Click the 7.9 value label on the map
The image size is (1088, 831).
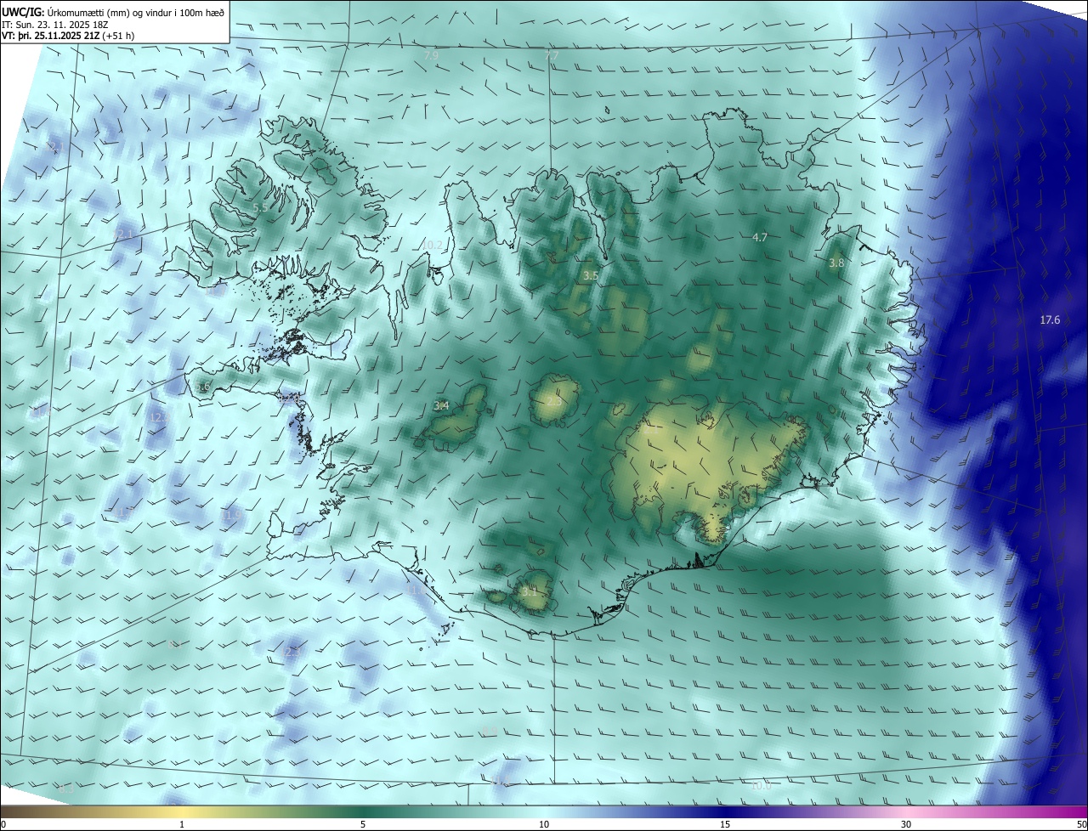[x=432, y=55]
